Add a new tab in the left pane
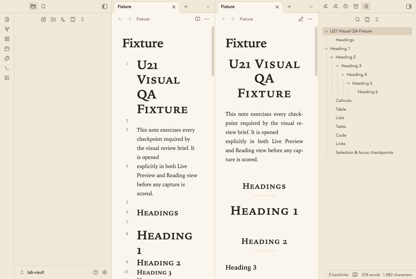This screenshot has width=416, height=279. (186, 6)
